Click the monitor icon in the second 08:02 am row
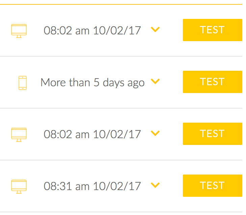Image resolution: width=246 pixels, height=215 pixels. tap(19, 134)
